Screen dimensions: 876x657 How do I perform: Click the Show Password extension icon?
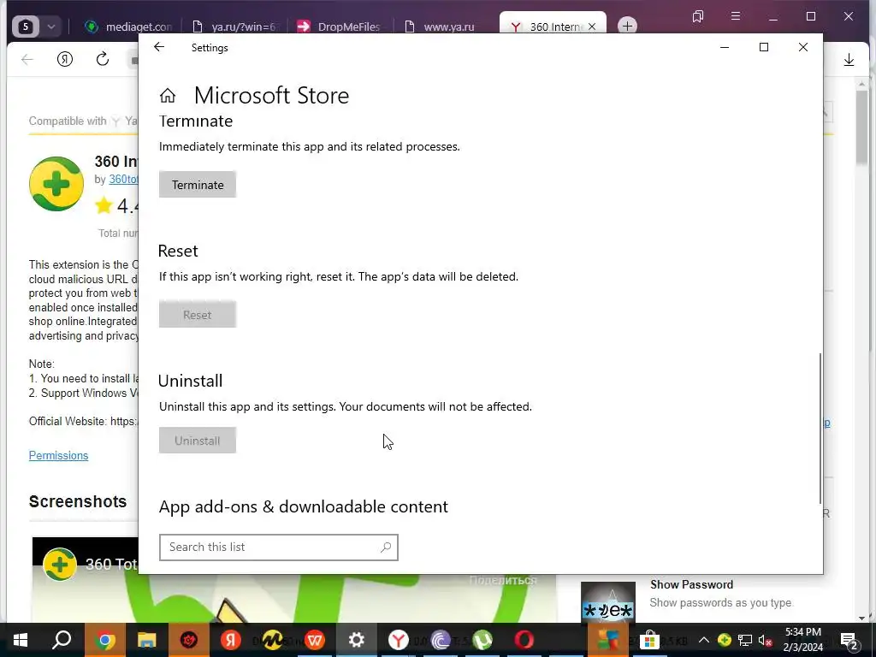pos(608,601)
